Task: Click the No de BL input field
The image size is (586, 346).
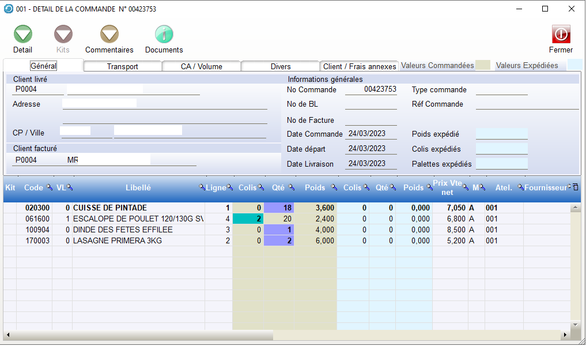Action: click(x=370, y=104)
